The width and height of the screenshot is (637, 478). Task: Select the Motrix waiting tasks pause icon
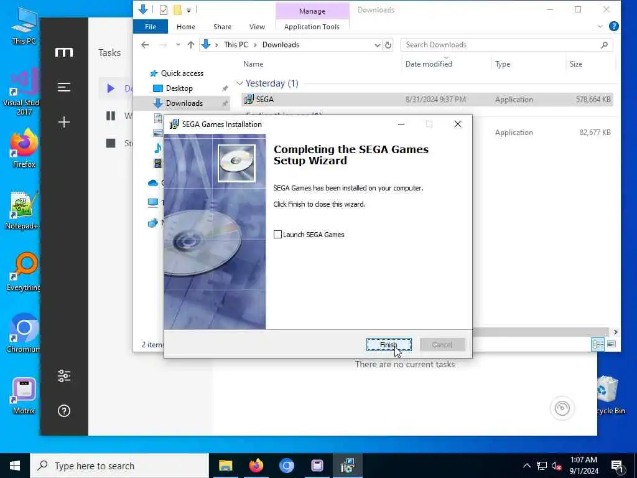[111, 116]
